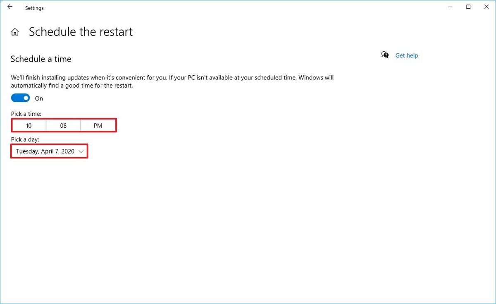
Task: Open the Get help link
Action: [407, 55]
